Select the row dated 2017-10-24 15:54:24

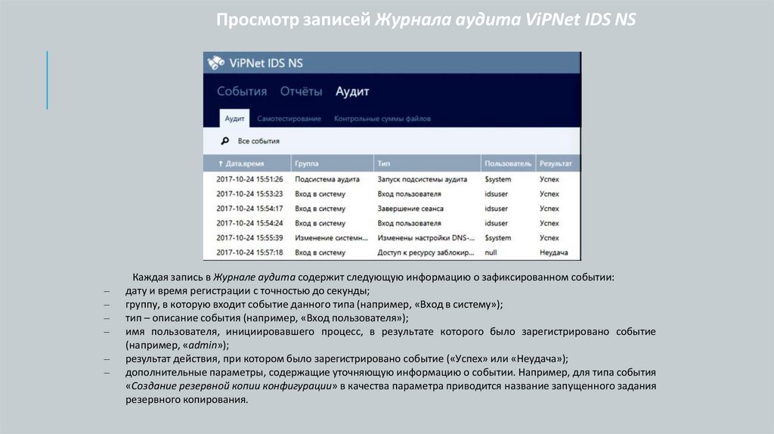[x=392, y=223]
